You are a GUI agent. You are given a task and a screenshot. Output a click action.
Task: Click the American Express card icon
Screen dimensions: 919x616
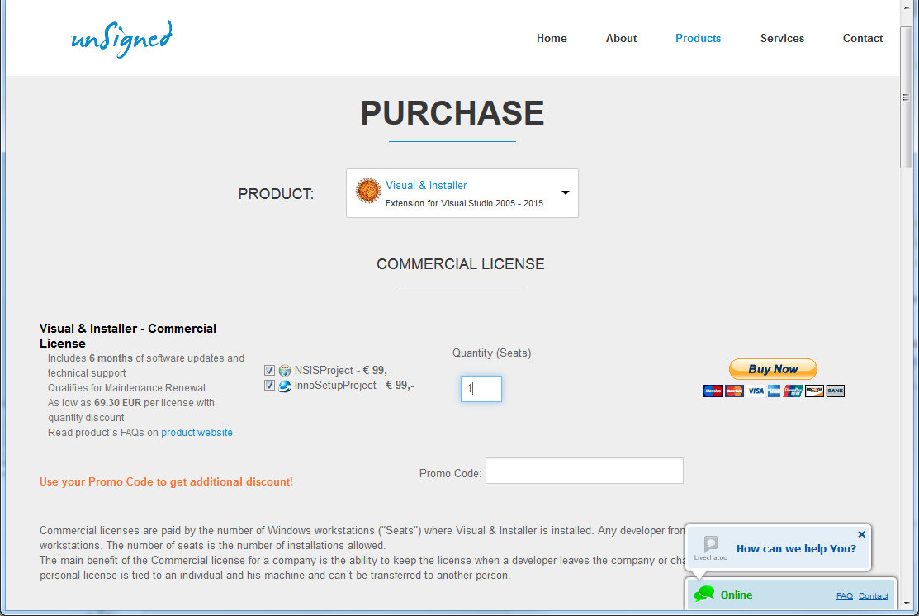tap(775, 391)
